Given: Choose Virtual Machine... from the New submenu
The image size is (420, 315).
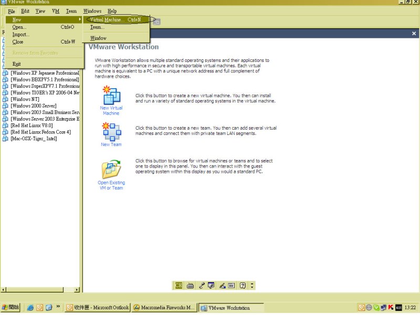Looking at the screenshot, I should (116, 19).
